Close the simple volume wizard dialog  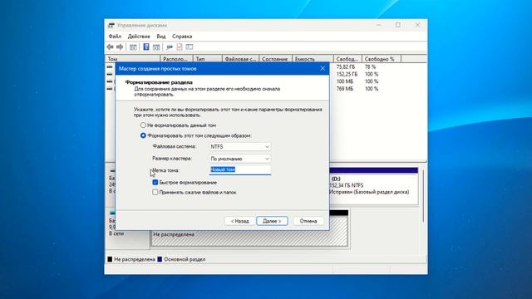point(323,68)
